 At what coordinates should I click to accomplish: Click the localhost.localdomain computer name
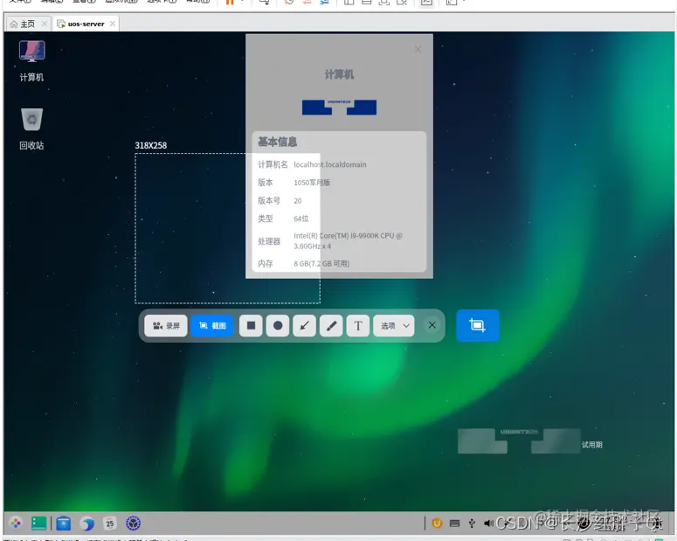tap(330, 164)
